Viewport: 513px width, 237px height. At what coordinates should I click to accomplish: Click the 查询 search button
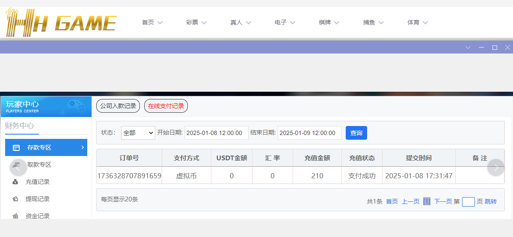coord(356,133)
